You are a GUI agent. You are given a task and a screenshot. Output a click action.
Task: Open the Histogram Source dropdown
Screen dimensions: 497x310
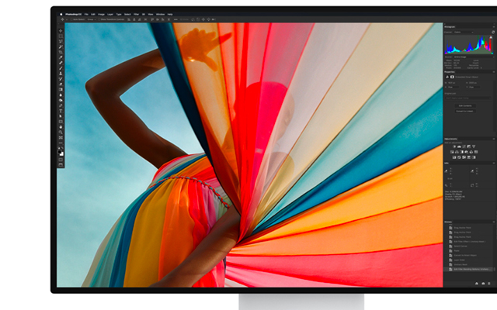(x=474, y=57)
